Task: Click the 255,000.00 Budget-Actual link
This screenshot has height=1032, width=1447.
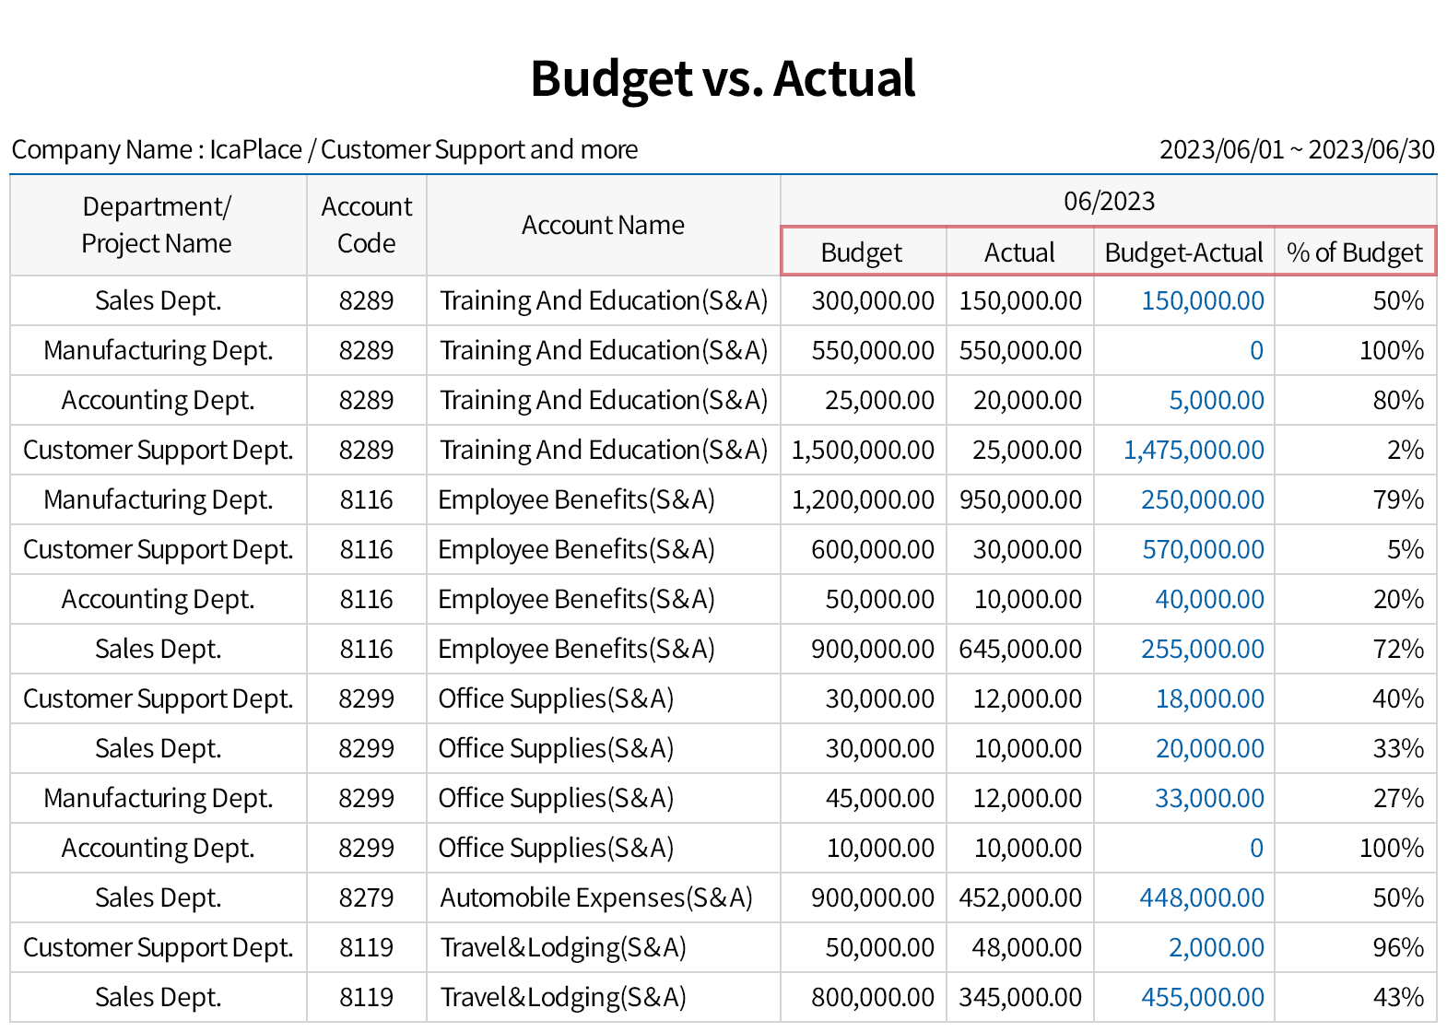Action: (x=1202, y=649)
